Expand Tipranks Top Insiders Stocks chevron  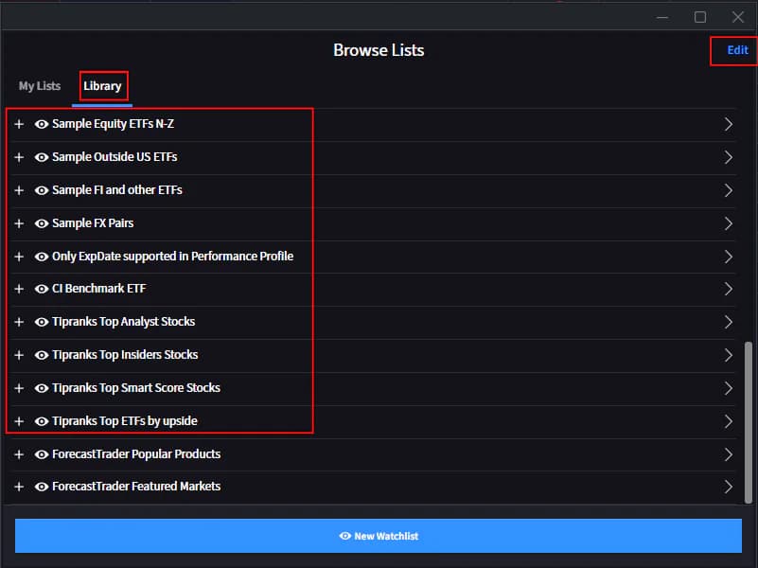(729, 355)
